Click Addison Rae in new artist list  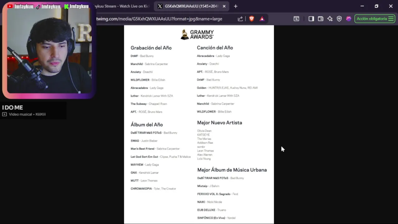(205, 143)
